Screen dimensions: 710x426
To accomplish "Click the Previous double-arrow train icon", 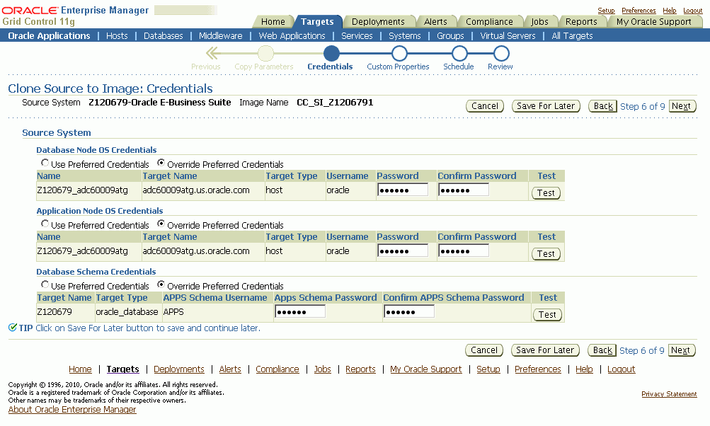I will tap(212, 53).
